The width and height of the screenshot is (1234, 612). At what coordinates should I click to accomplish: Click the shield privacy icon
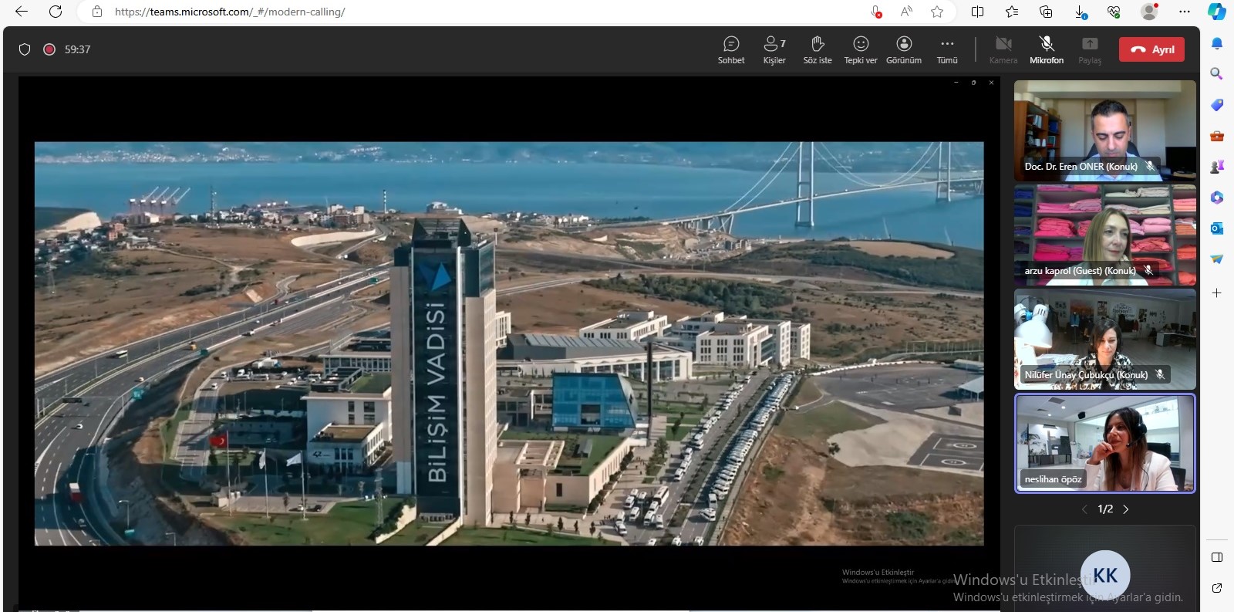coord(25,49)
